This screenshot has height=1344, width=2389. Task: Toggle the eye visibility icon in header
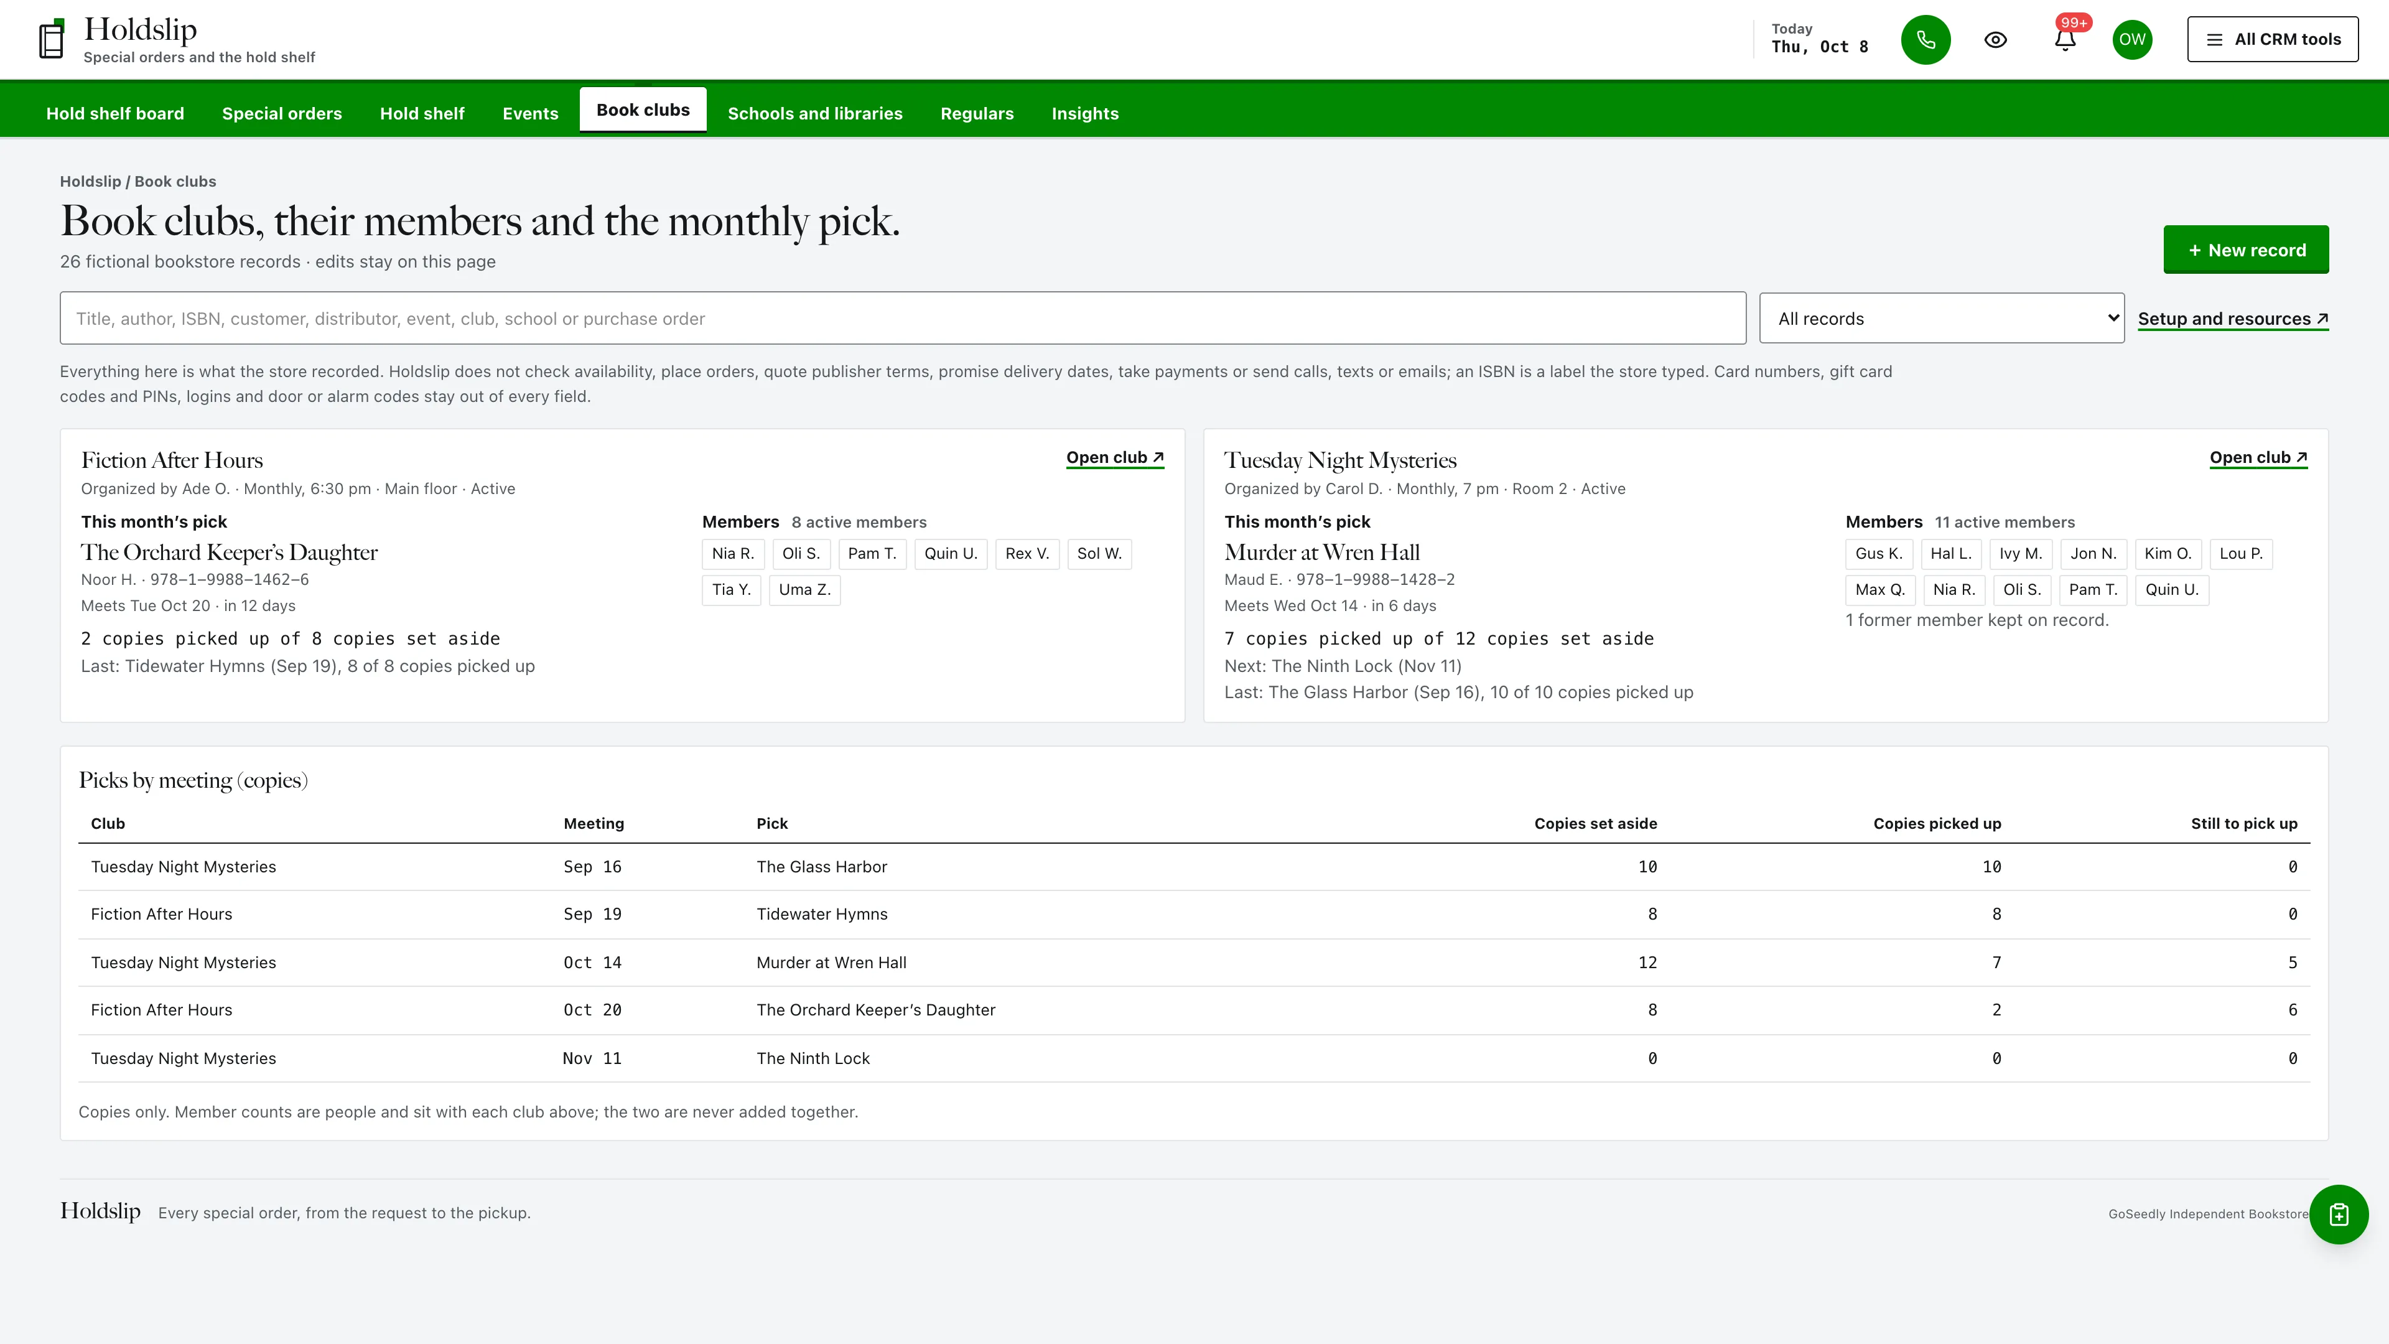[1995, 40]
